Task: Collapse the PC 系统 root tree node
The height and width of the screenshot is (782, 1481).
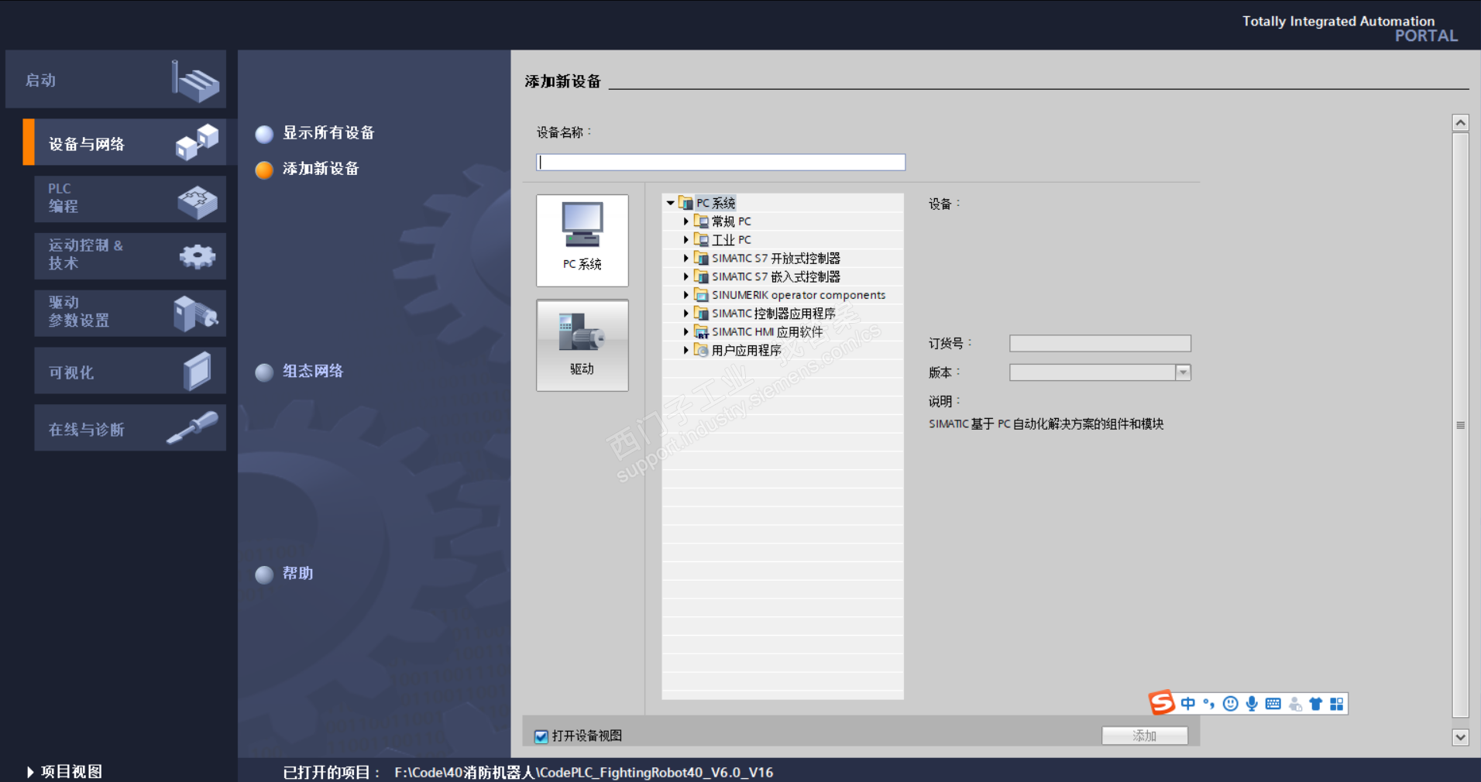Action: [671, 203]
